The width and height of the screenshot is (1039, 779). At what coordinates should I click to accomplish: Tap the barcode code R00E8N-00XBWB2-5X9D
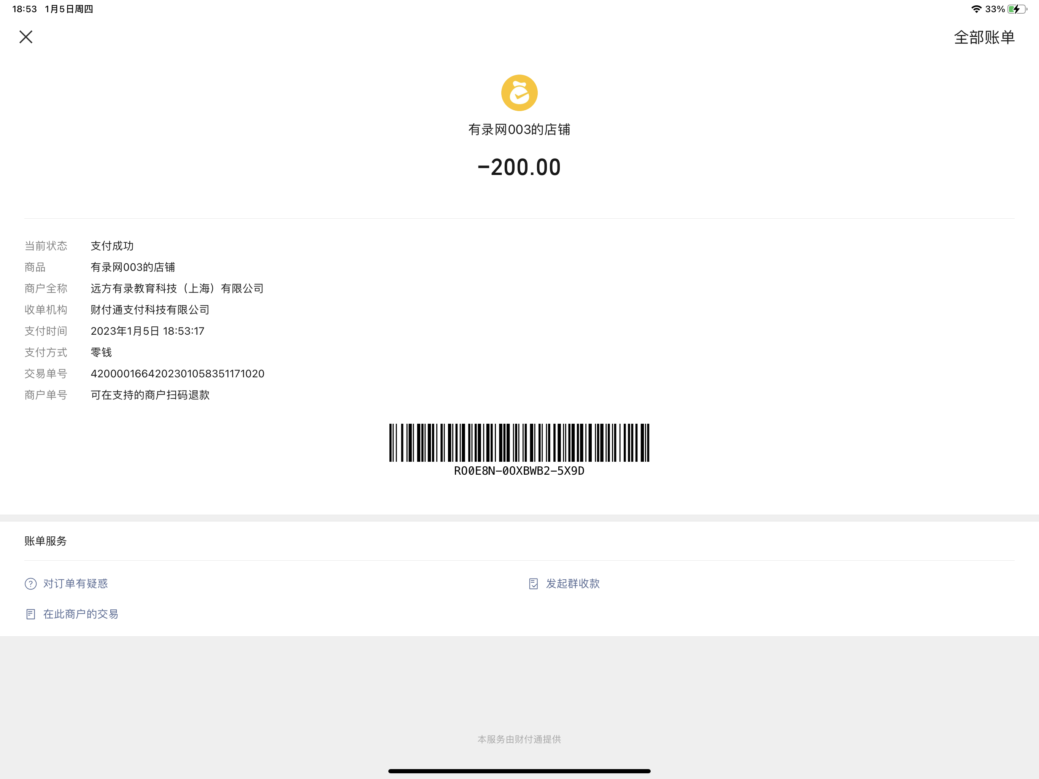519,471
